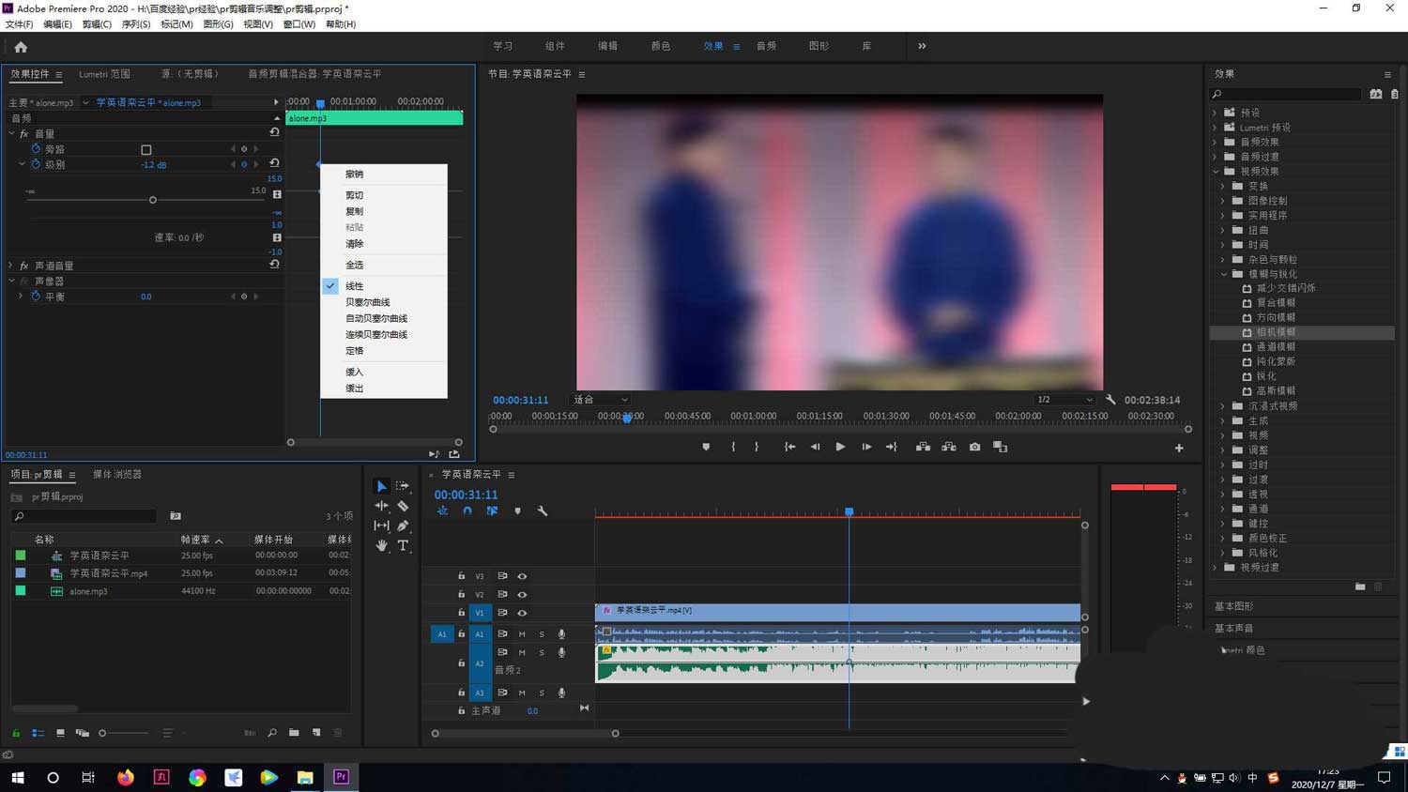This screenshot has width=1408, height=792.
Task: Select the 高斯模糊 effect
Action: (1275, 390)
